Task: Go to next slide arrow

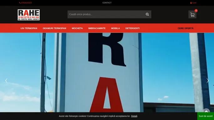Action: (208, 81)
